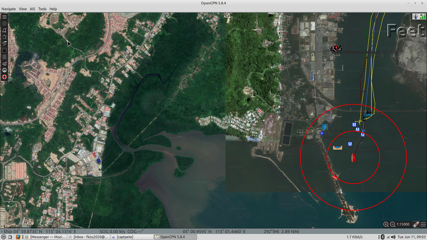Zoom in with the magnifier plus icon
Screen dimensions: 427x240
click(x=386, y=224)
